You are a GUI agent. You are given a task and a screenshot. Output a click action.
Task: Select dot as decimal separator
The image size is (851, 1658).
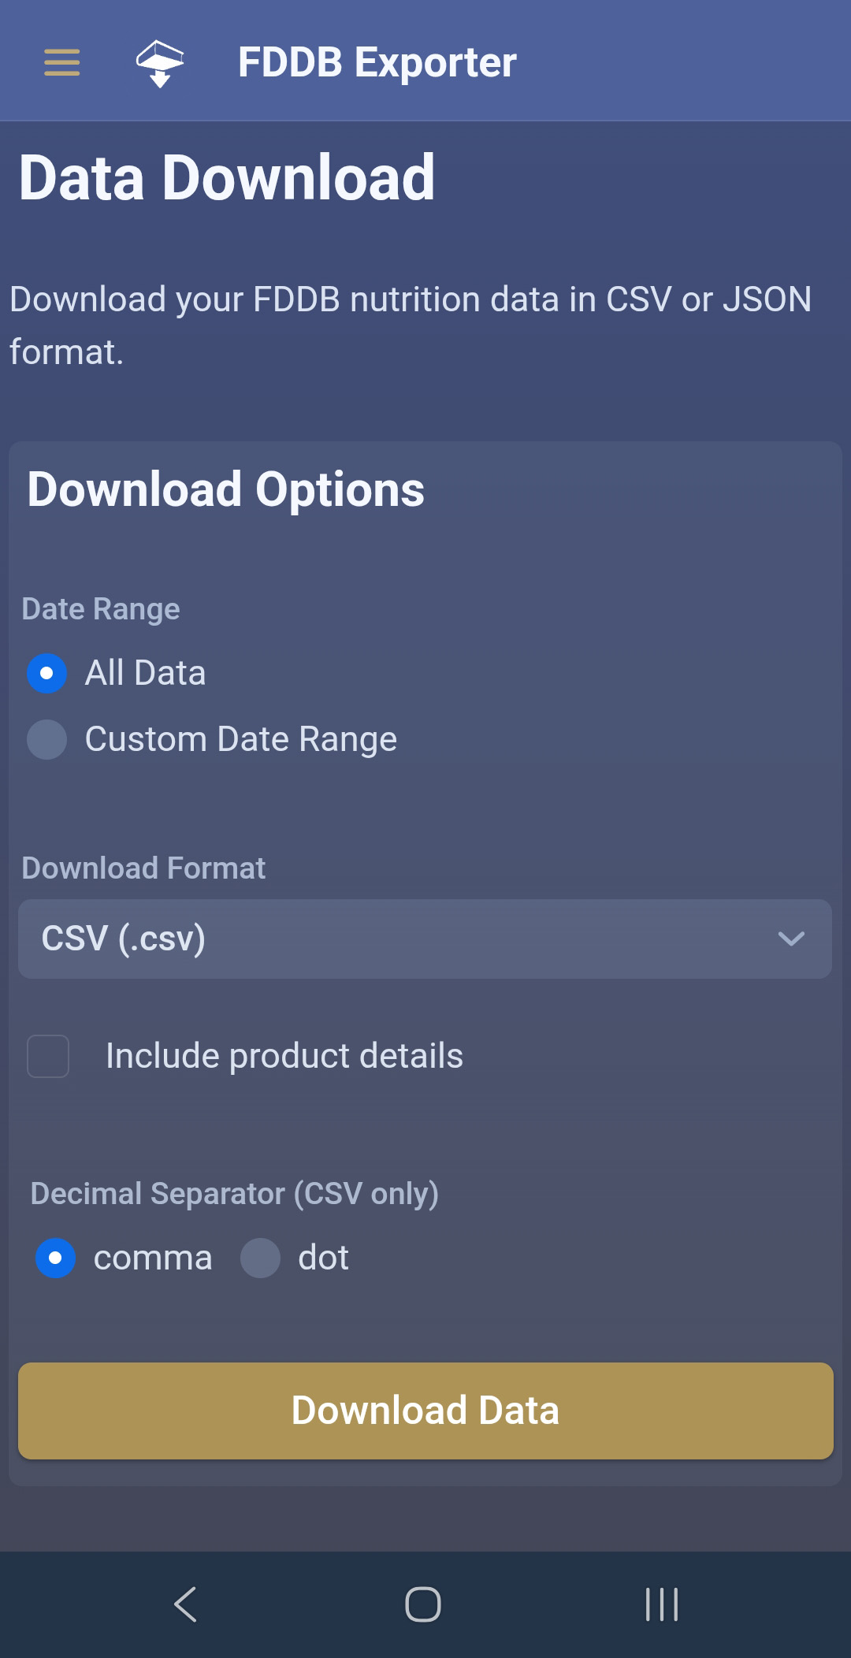[260, 1258]
